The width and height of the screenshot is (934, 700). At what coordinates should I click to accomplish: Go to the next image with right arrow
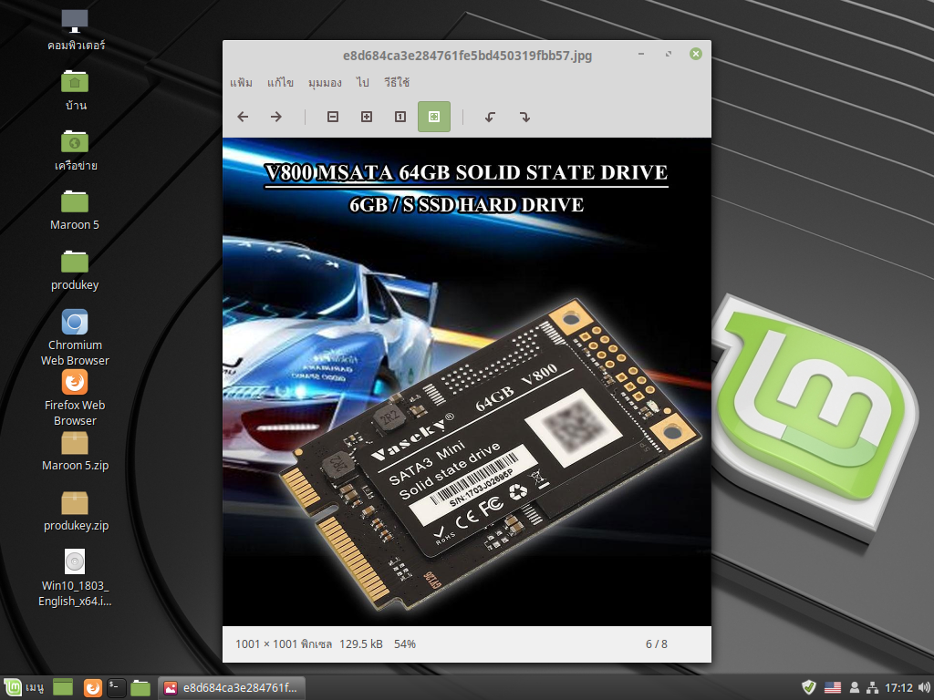(x=275, y=117)
